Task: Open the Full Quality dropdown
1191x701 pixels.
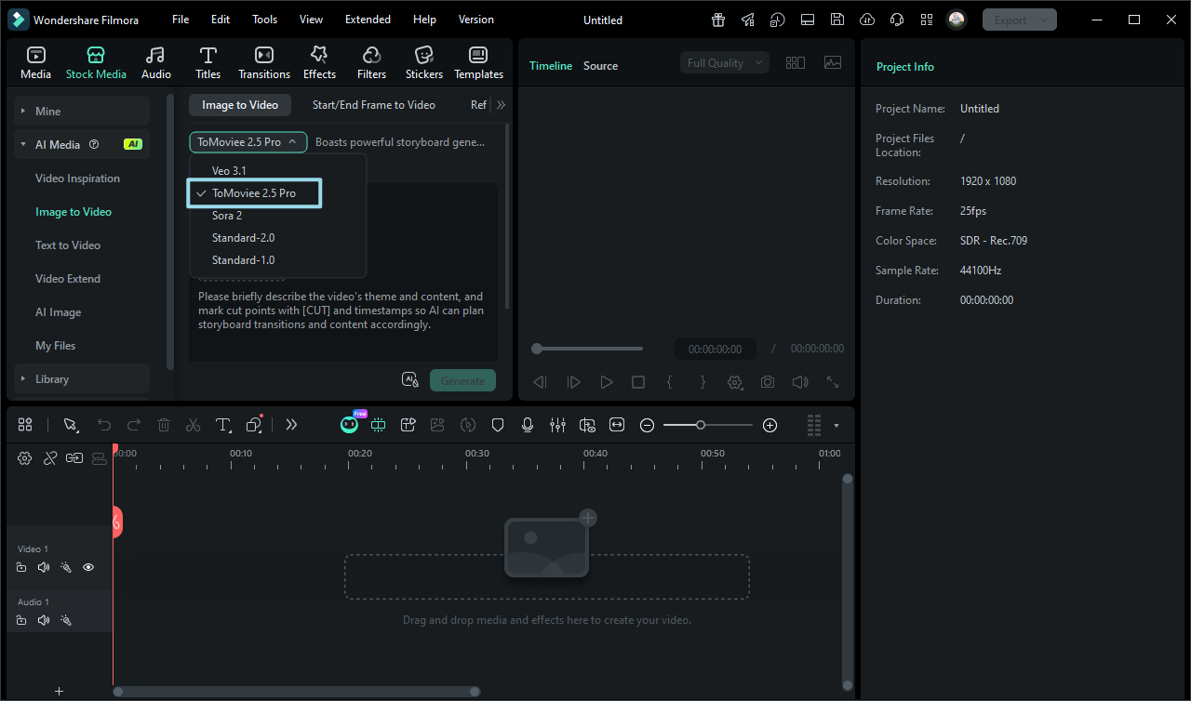Action: (725, 63)
